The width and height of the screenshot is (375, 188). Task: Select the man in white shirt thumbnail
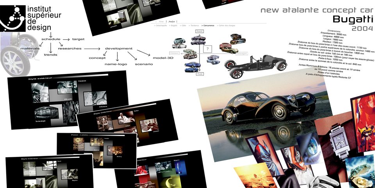(x=126, y=118)
